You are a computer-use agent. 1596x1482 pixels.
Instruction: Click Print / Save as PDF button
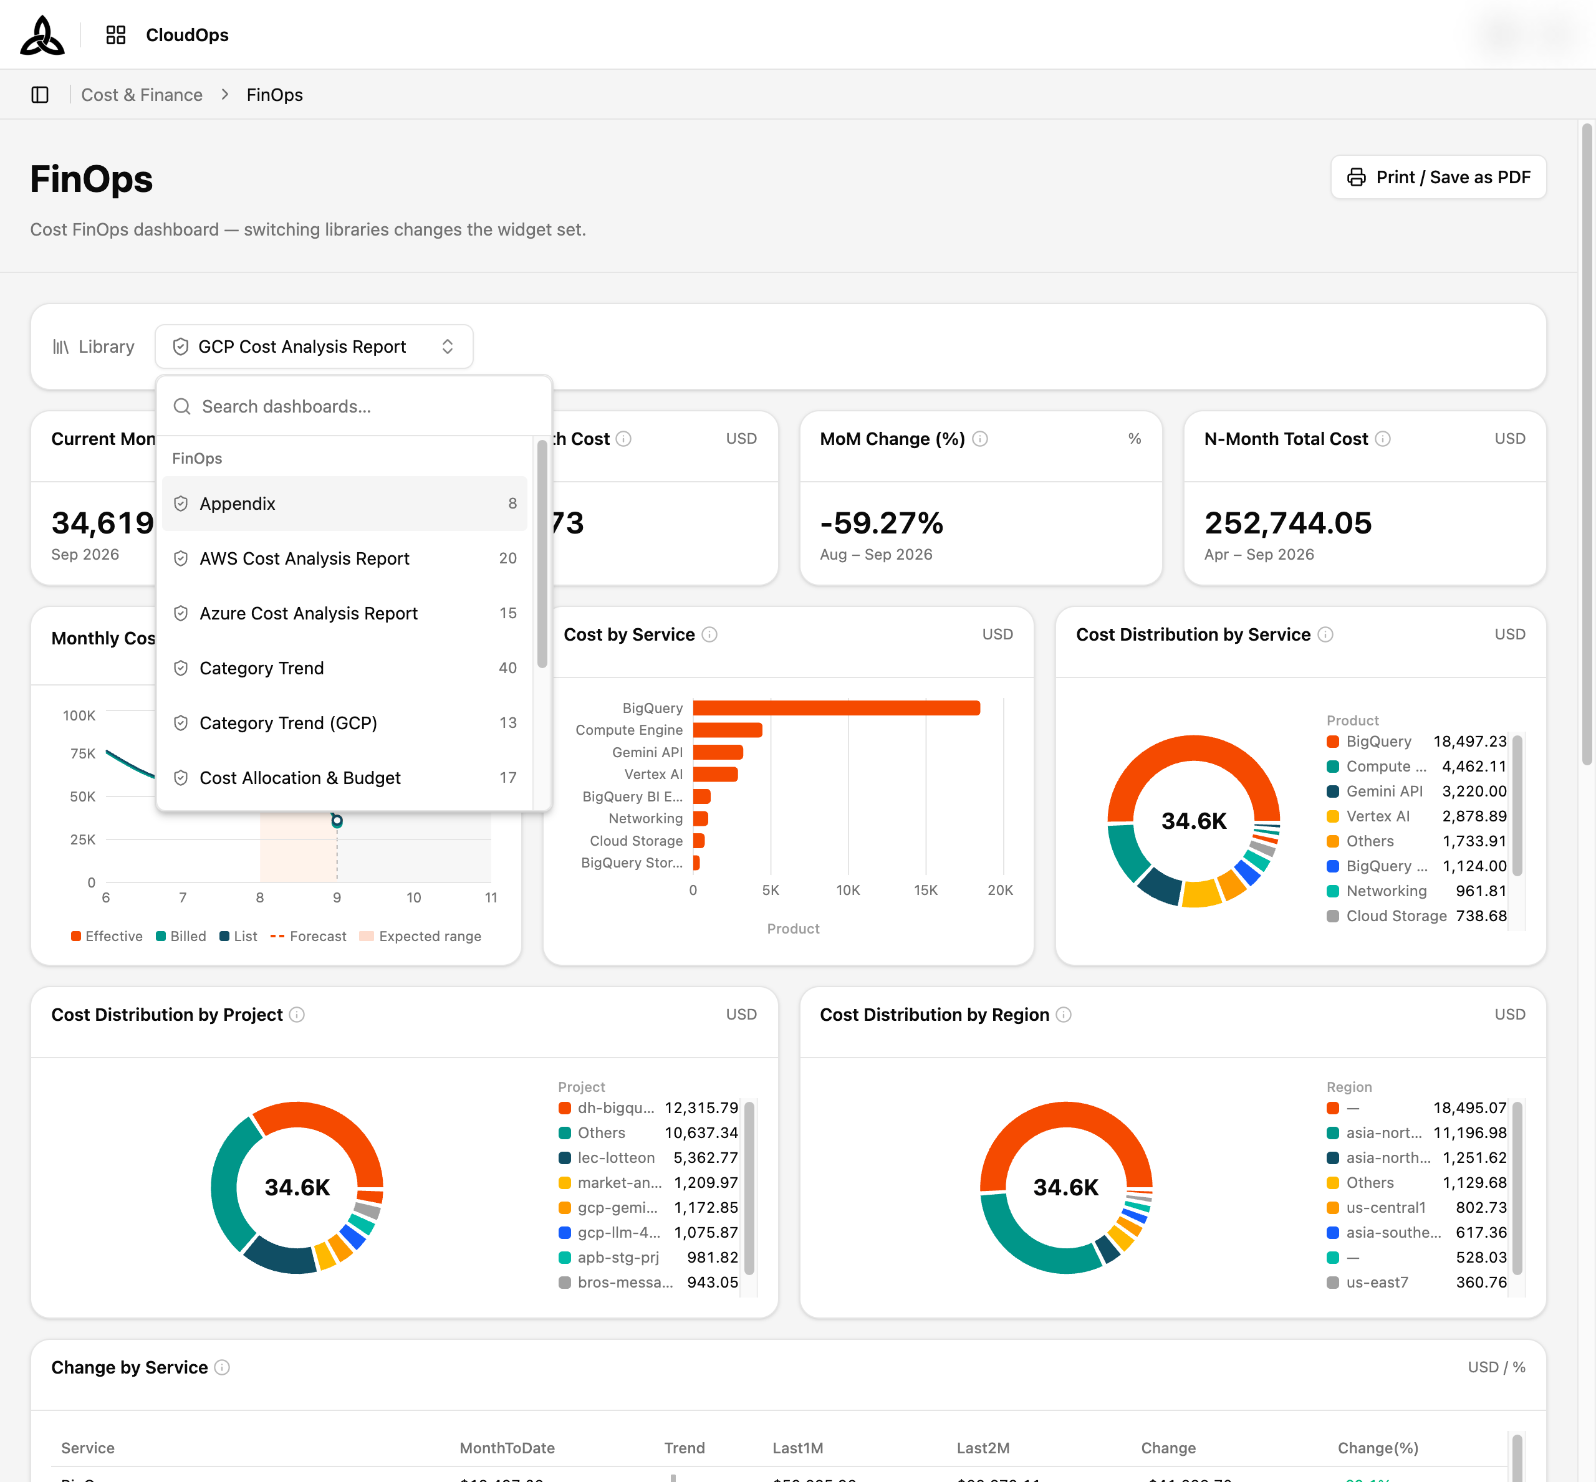coord(1438,177)
